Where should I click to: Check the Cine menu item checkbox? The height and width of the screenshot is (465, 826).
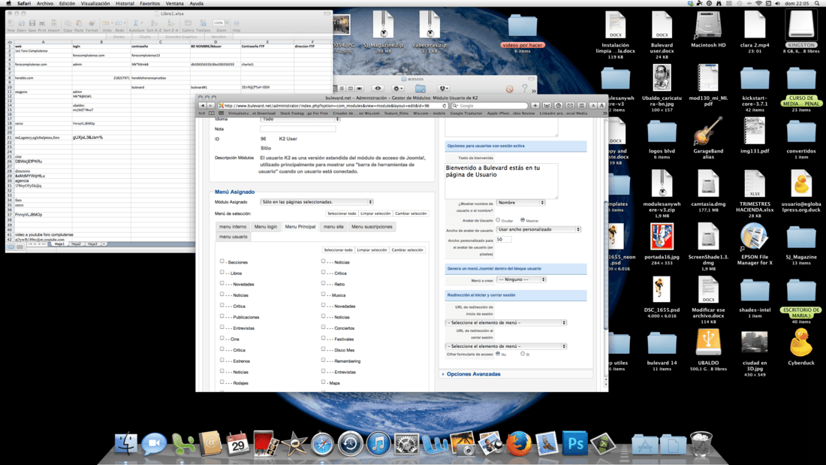pyautogui.click(x=222, y=338)
